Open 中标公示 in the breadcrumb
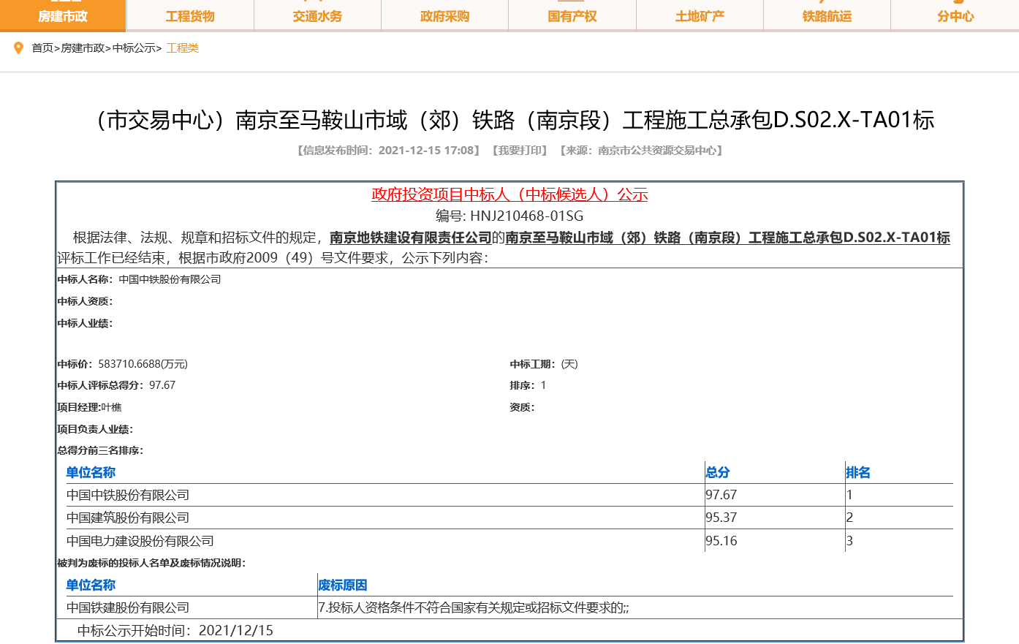 [134, 48]
